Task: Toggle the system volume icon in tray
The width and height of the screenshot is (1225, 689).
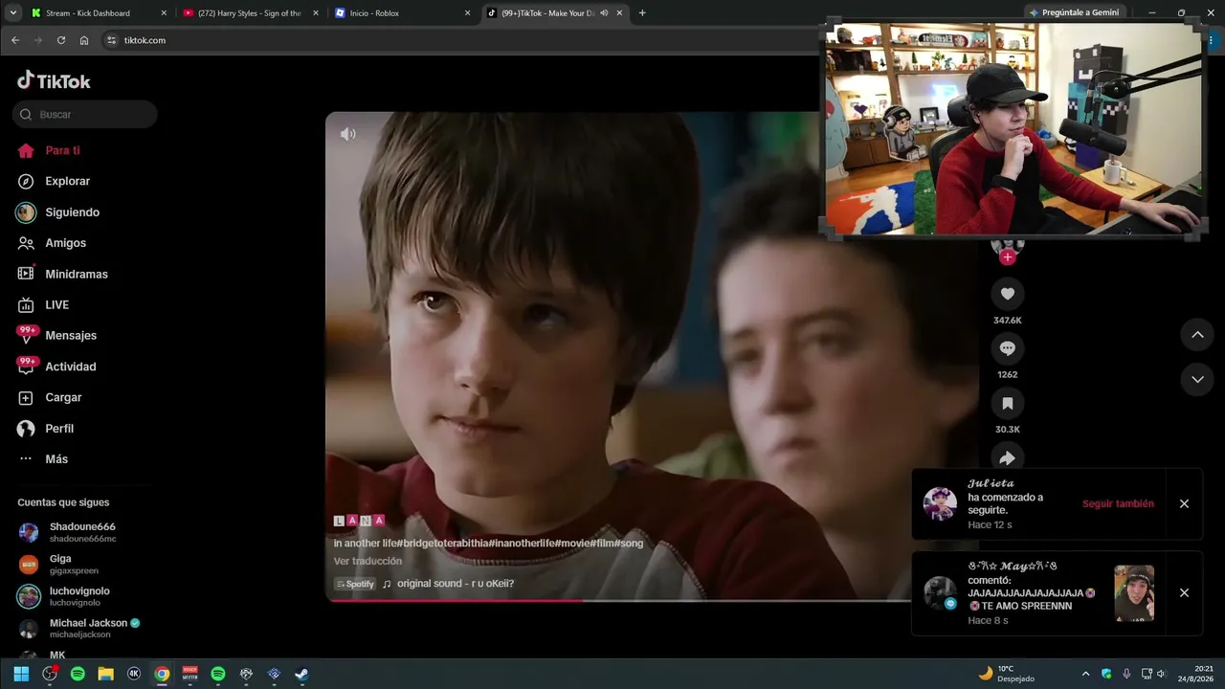Action: 1162,674
